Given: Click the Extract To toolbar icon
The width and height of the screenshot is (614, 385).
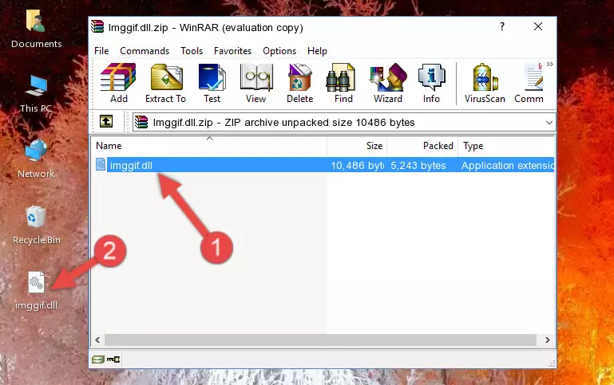Looking at the screenshot, I should (165, 83).
